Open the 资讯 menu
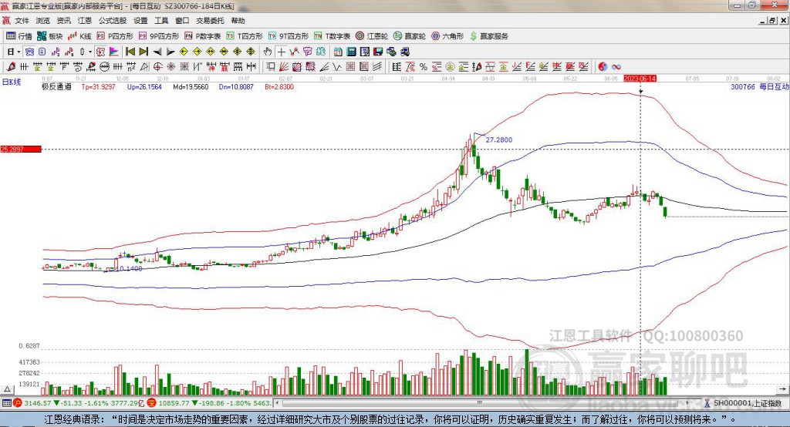The width and height of the screenshot is (790, 427). pos(63,21)
